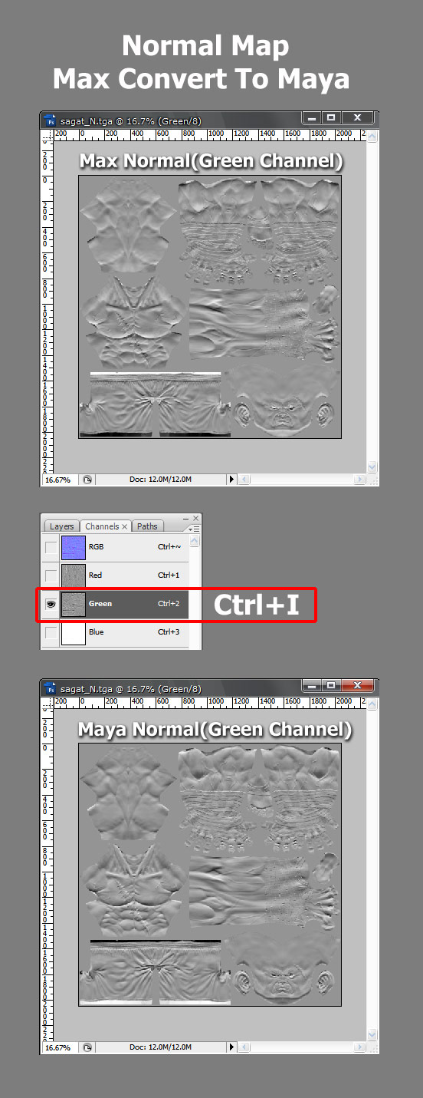Click the top window title sagat_N.tga @ 16.7% (Green/8)

point(130,120)
